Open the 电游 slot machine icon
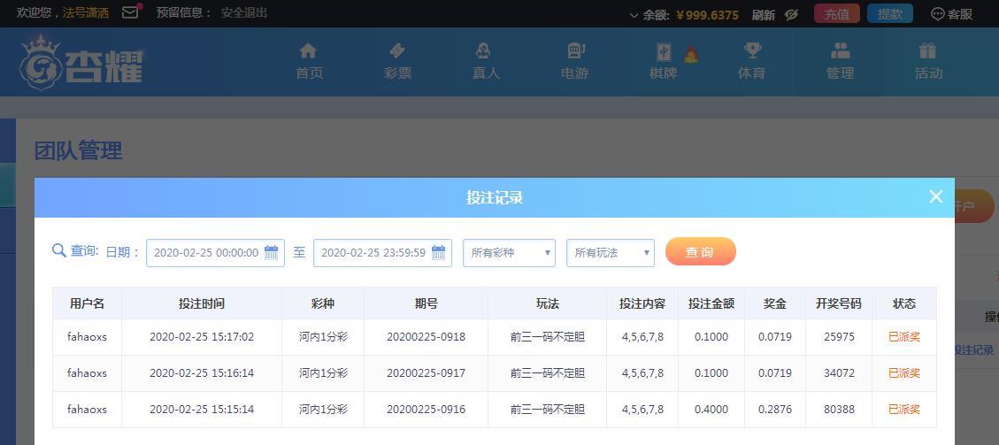This screenshot has width=999, height=445. 574,51
